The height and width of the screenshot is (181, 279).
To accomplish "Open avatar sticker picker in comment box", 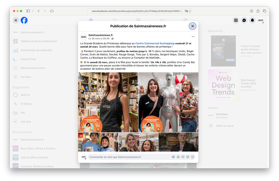I will click(173, 157).
